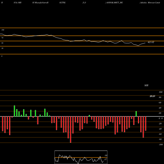
Task: Click the MR panel title label
Action: [146, 85]
